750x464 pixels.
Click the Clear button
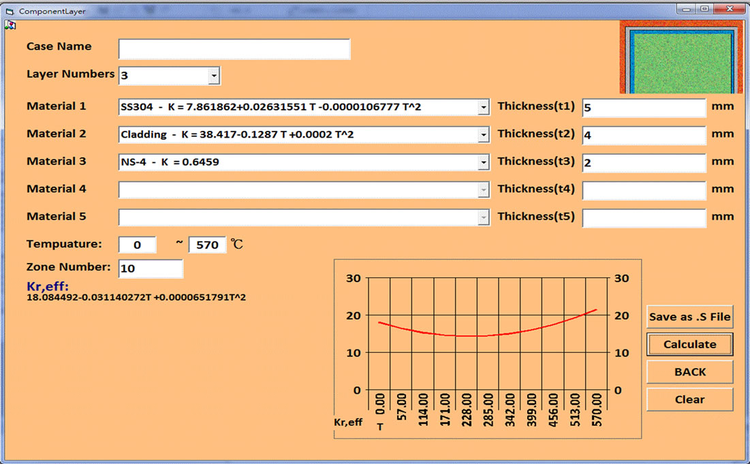pyautogui.click(x=689, y=399)
